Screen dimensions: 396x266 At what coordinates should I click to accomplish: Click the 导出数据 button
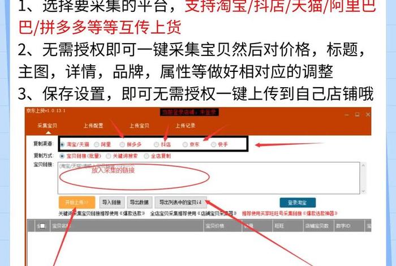tap(139, 203)
